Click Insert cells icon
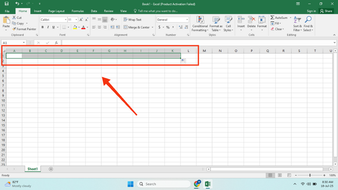 241,20
